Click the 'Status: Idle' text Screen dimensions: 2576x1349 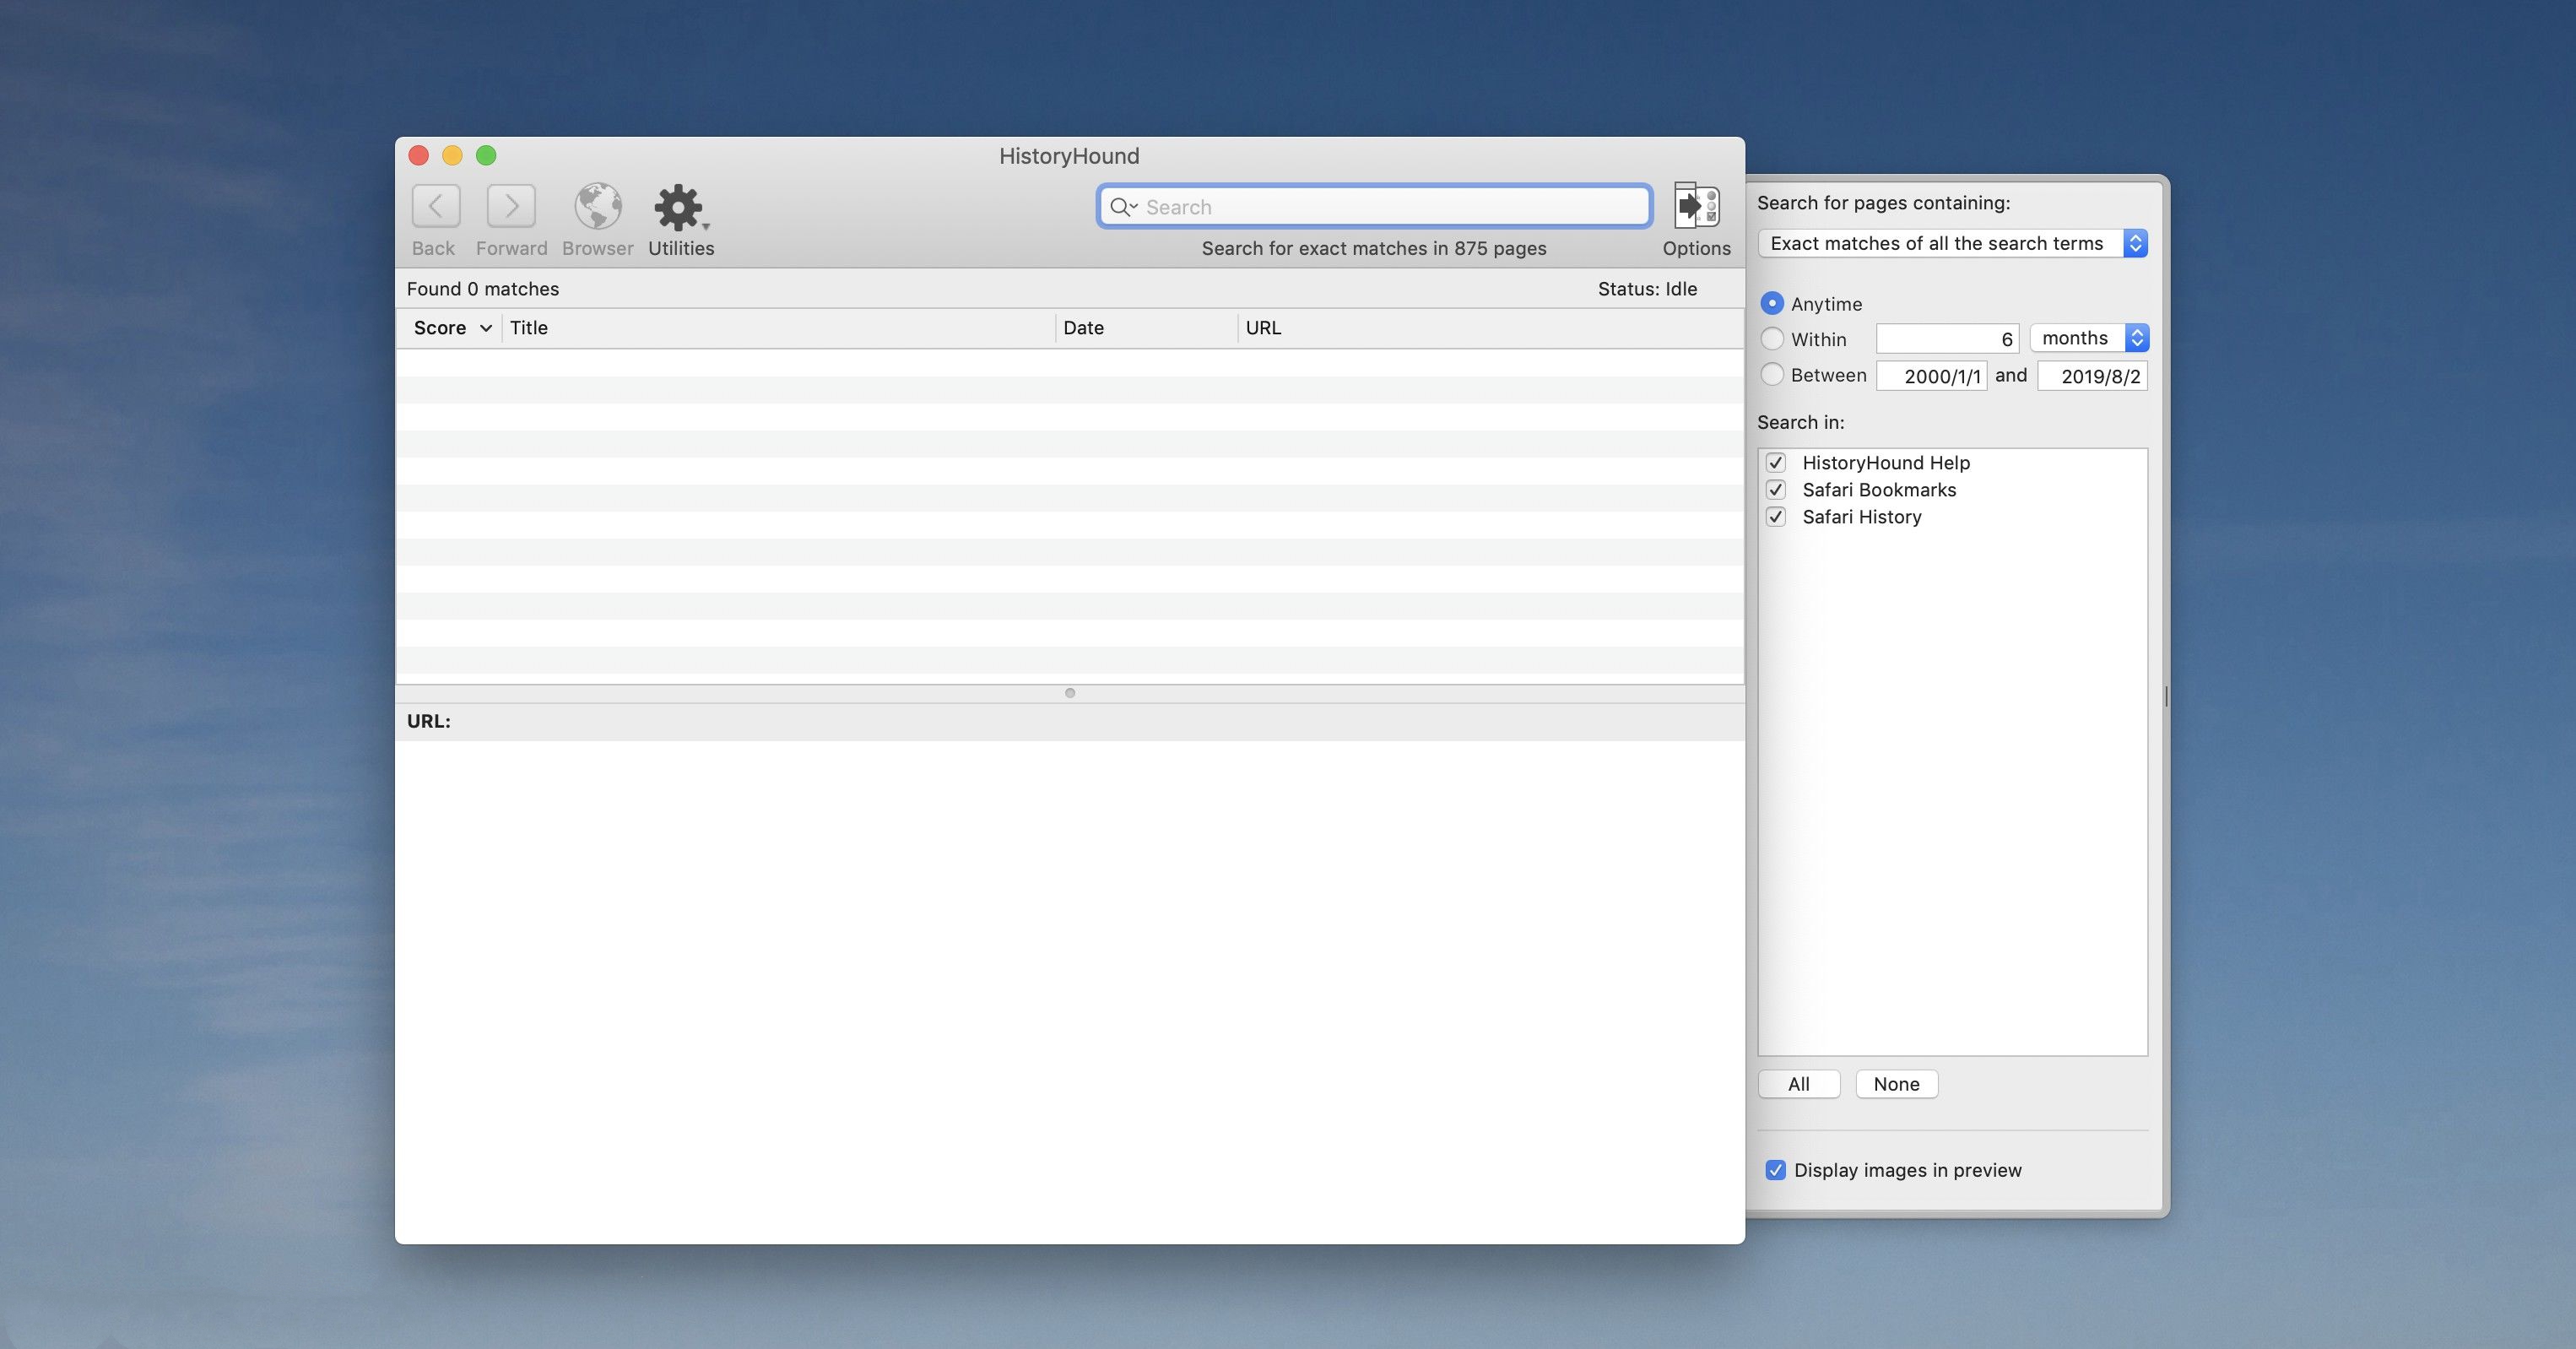(x=1647, y=289)
